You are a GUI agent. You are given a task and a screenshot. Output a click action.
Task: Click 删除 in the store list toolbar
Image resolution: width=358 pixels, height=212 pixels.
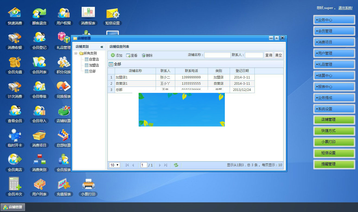(147, 55)
